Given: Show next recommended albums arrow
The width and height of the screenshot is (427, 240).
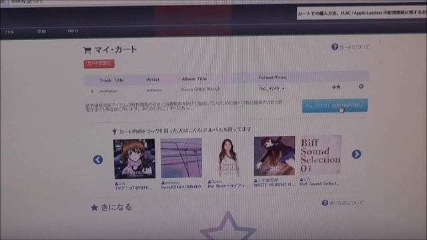Looking at the screenshot, I should coord(356,154).
